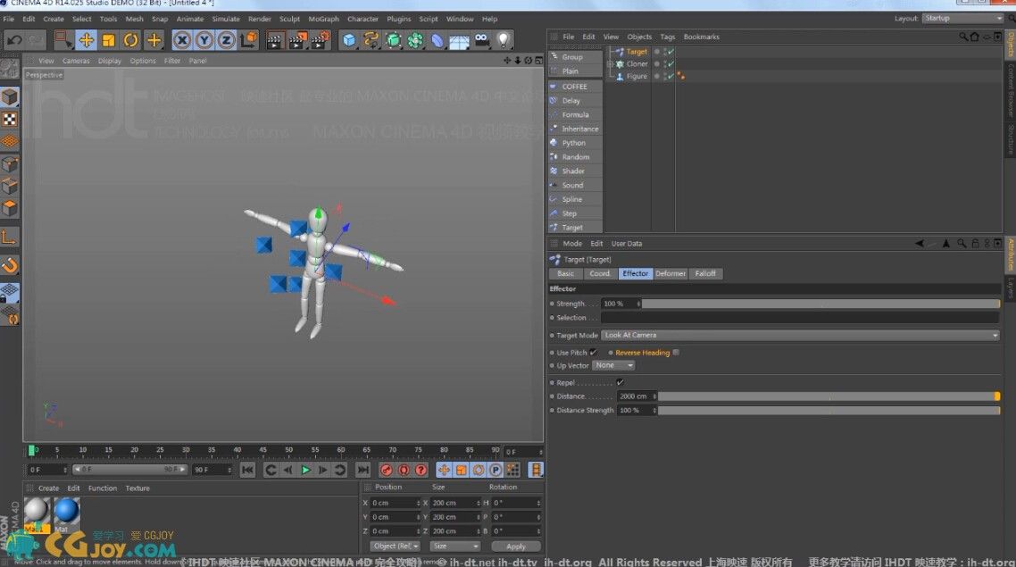Click the Floor environment object icon
The height and width of the screenshot is (567, 1016).
coord(459,41)
